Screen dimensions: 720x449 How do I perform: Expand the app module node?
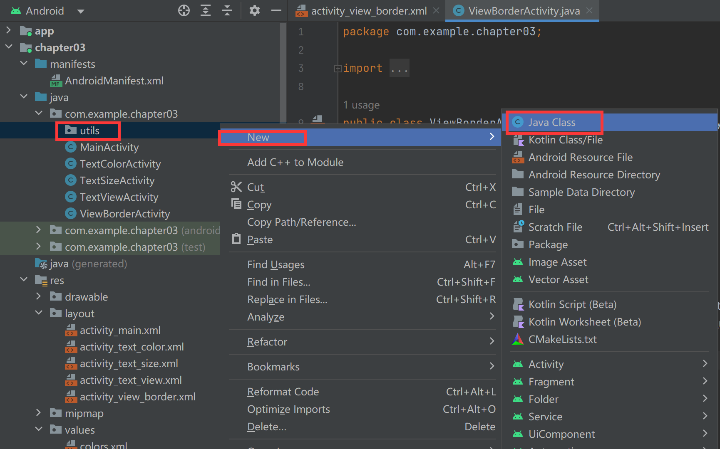[x=8, y=30]
